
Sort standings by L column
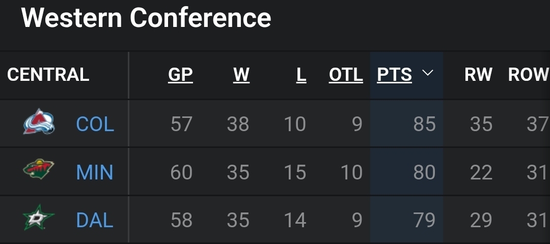click(x=301, y=75)
